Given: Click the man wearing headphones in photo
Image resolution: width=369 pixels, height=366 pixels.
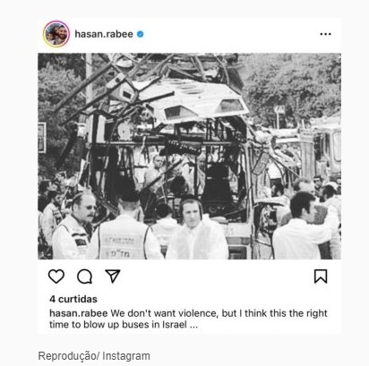Looking at the screenshot, I should (x=194, y=228).
